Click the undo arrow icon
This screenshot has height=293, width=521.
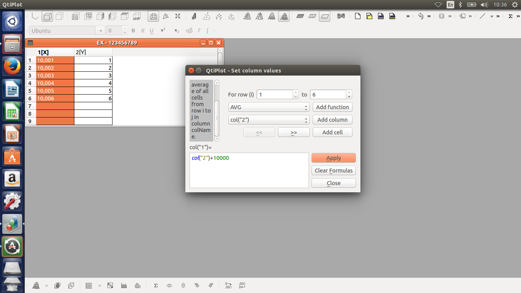[421, 16]
